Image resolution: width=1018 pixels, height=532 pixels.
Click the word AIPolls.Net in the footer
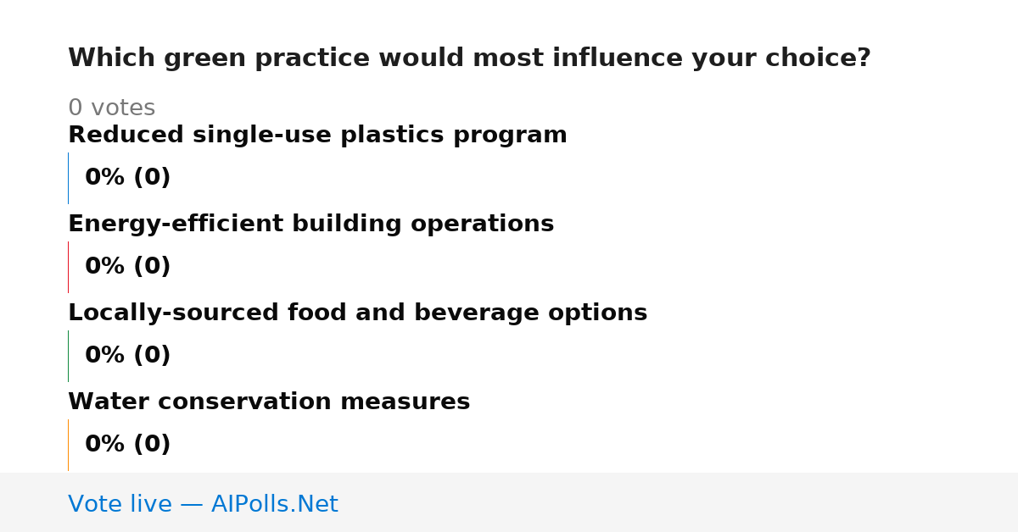(x=274, y=504)
